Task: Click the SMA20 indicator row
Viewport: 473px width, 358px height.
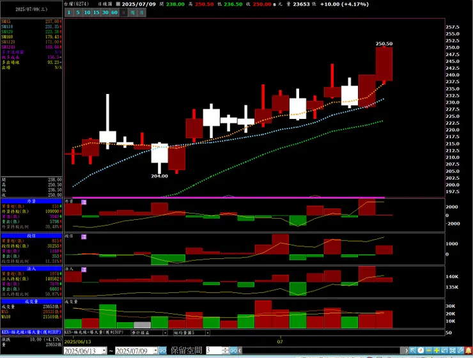Action: point(31,32)
